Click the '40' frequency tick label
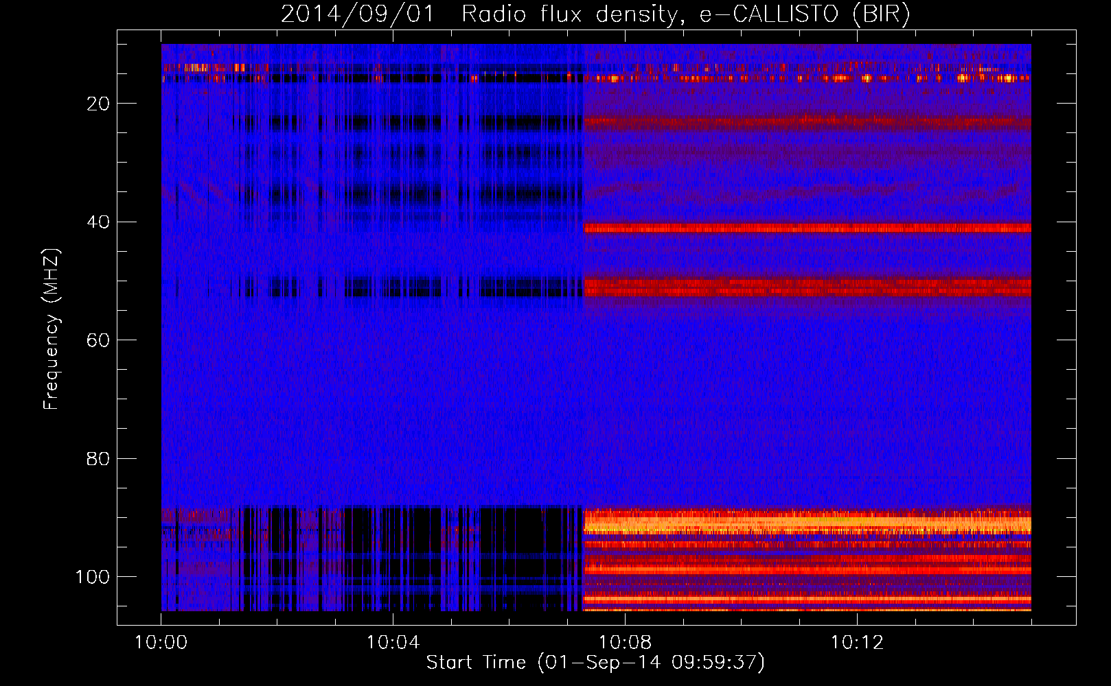The image size is (1111, 686). pyautogui.click(x=99, y=222)
